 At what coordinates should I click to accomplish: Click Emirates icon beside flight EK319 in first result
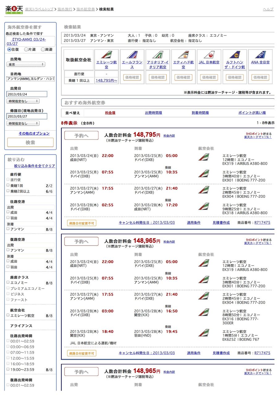[x=203, y=157]
